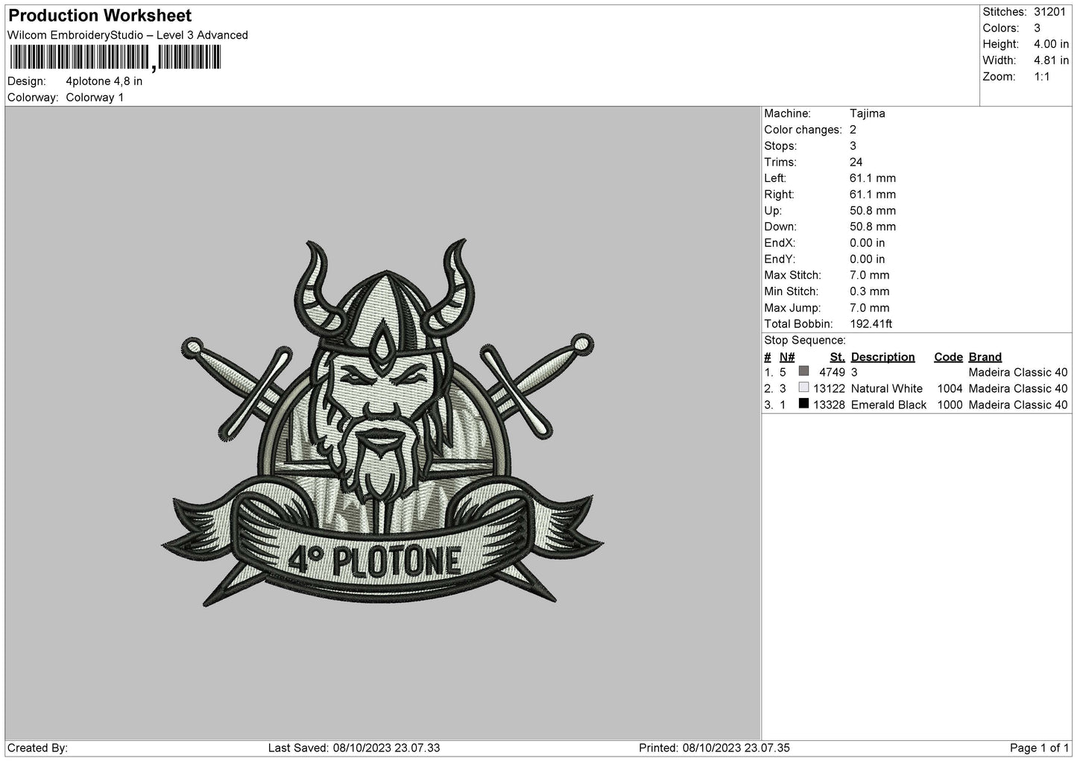Click the Emerald Black description

pyautogui.click(x=888, y=405)
